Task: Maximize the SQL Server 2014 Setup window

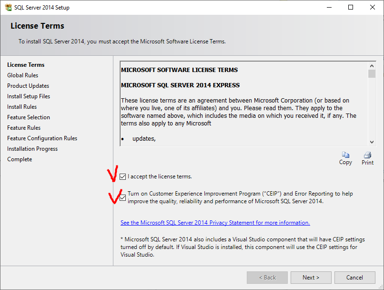Action: 351,7
